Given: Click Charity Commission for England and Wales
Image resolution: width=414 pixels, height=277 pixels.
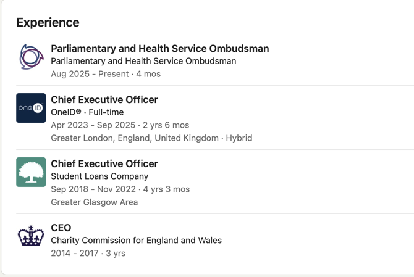Looking at the screenshot, I should (136, 241).
